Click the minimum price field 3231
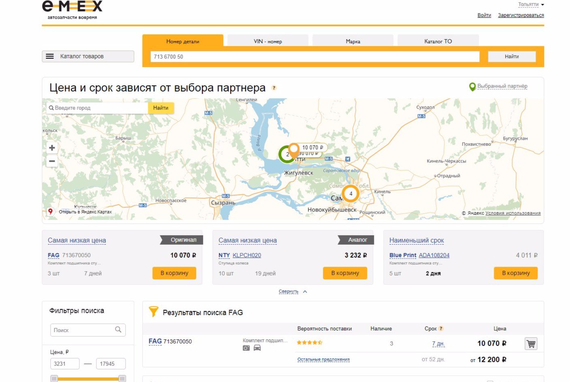The image size is (570, 382). pyautogui.click(x=65, y=364)
